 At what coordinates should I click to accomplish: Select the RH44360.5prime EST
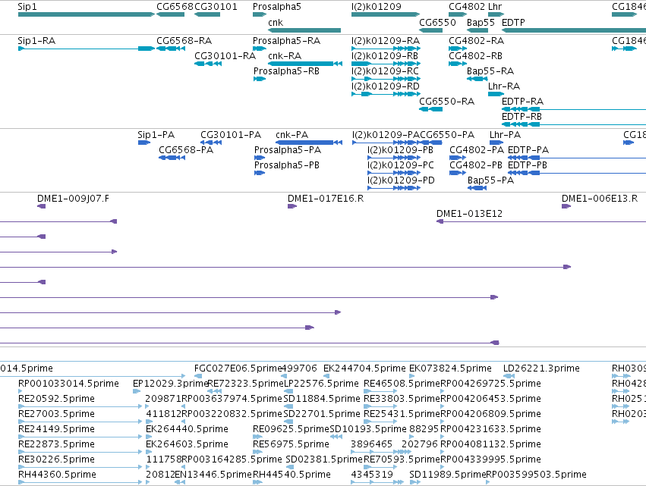[x=80, y=482]
